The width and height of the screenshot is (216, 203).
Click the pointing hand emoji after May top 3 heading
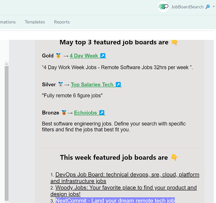pos(175,42)
